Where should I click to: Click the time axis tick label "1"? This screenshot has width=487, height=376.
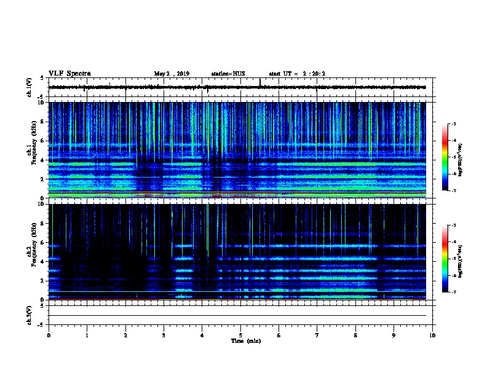tap(87, 335)
